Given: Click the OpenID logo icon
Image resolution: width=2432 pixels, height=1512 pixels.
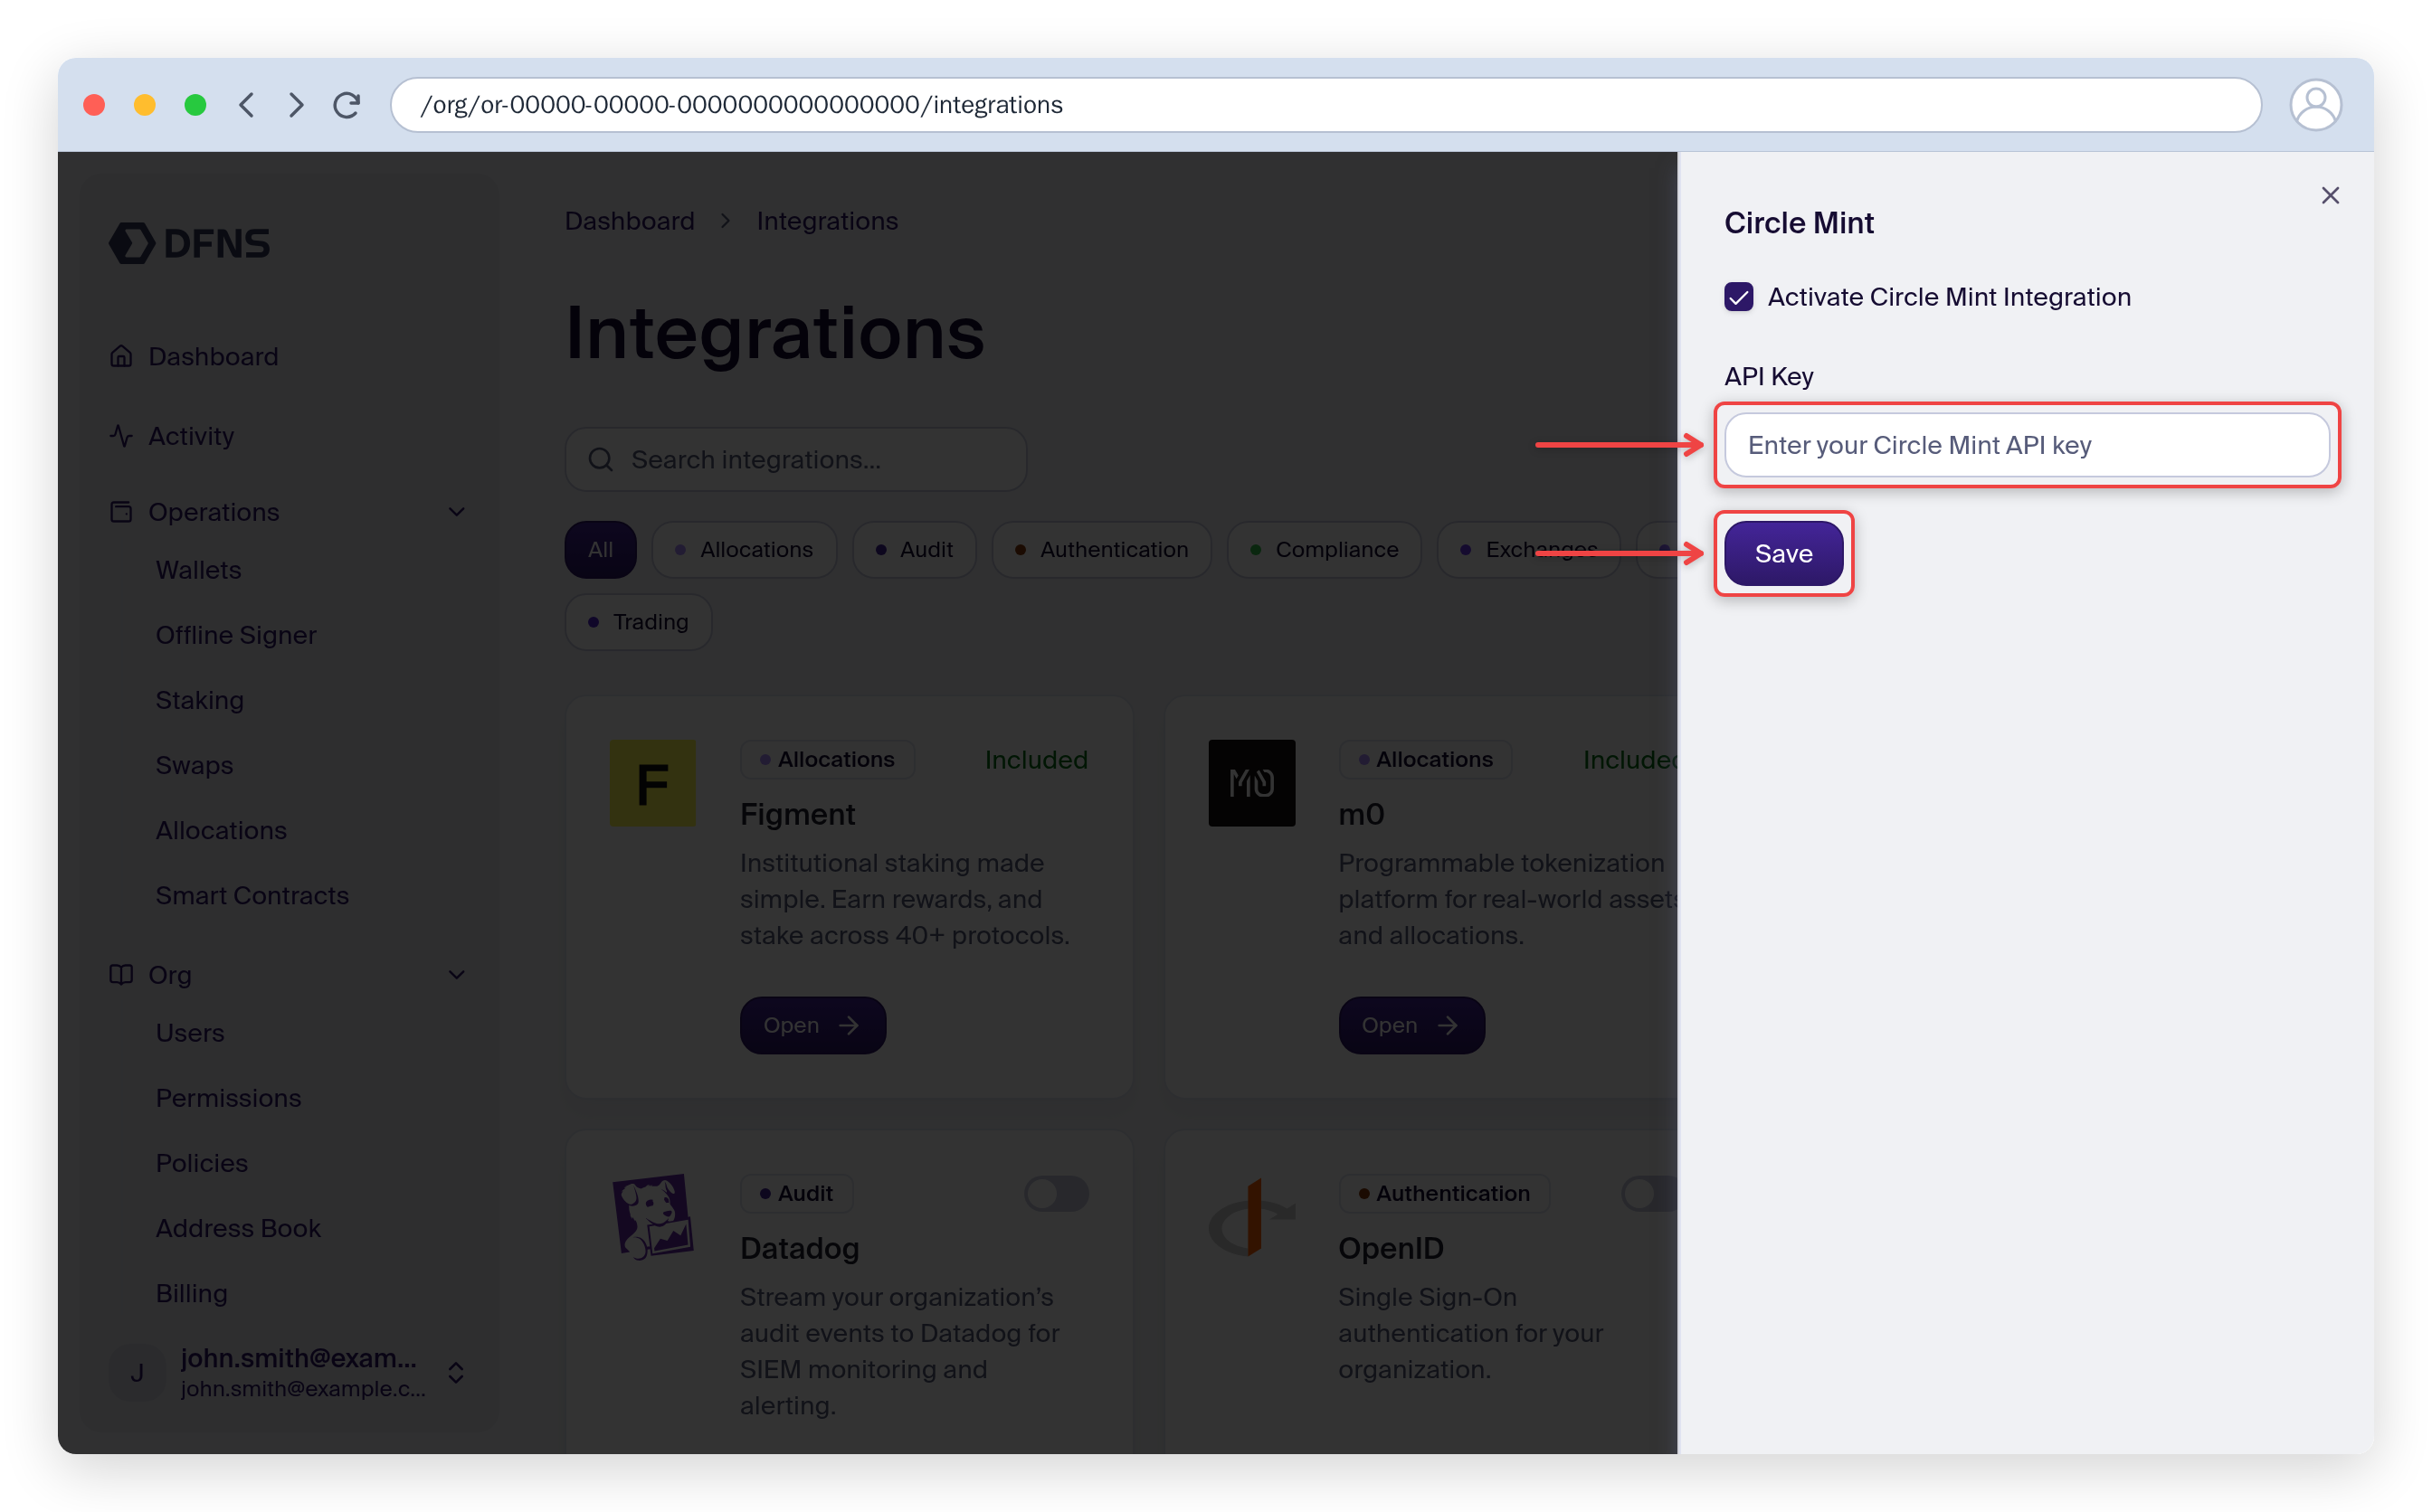Looking at the screenshot, I should pyautogui.click(x=1250, y=1216).
